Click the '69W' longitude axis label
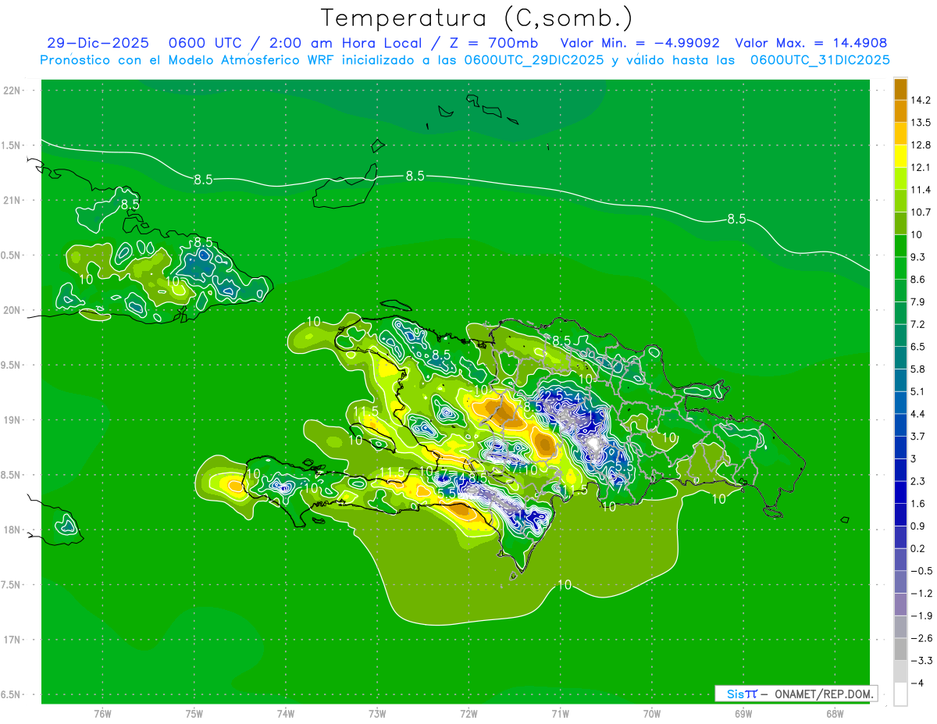Image resolution: width=937 pixels, height=724 pixels. pos(743,714)
